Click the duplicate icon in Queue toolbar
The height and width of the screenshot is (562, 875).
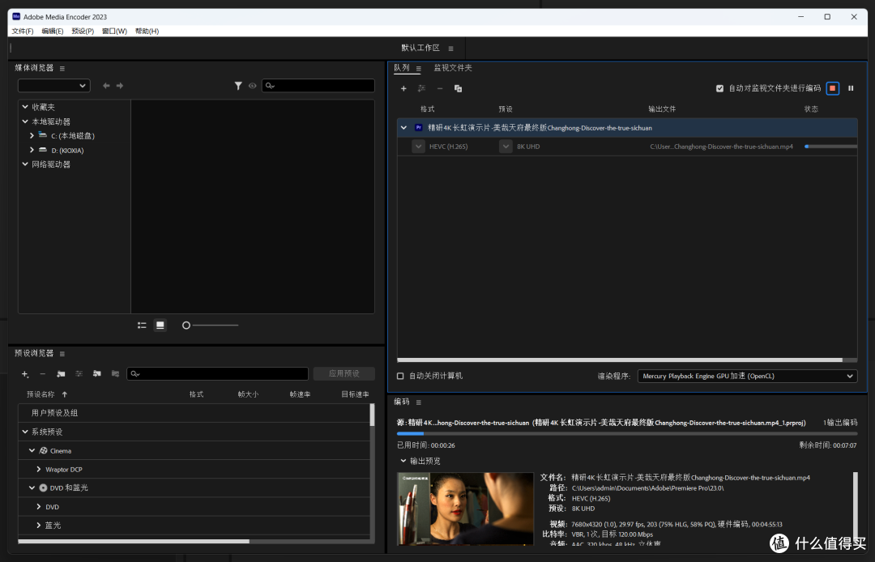458,88
